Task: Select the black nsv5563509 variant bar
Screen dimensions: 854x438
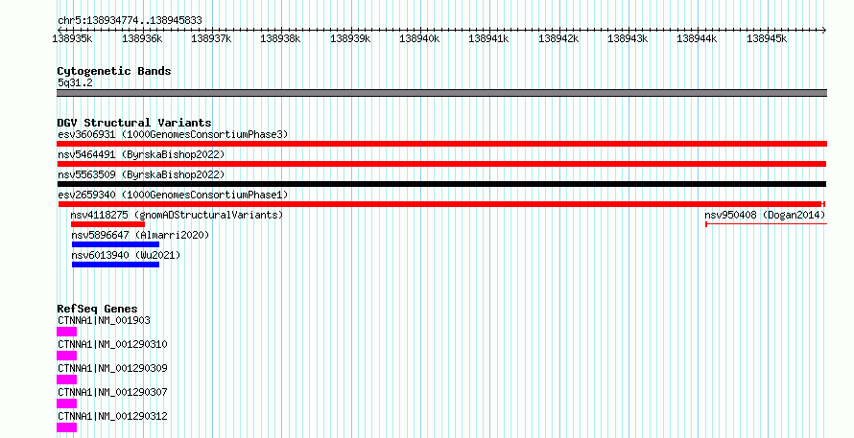Action: (x=441, y=184)
